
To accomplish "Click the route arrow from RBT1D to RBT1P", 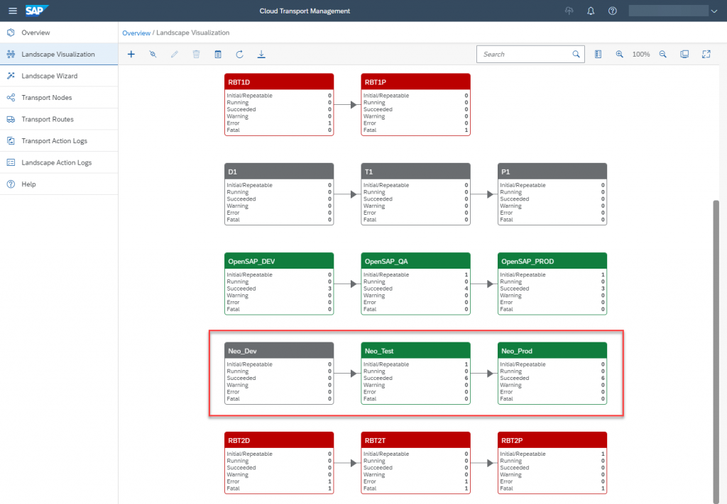I will pos(347,105).
